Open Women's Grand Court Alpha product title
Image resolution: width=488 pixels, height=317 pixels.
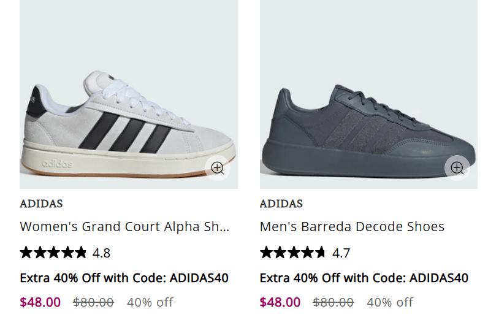click(124, 227)
